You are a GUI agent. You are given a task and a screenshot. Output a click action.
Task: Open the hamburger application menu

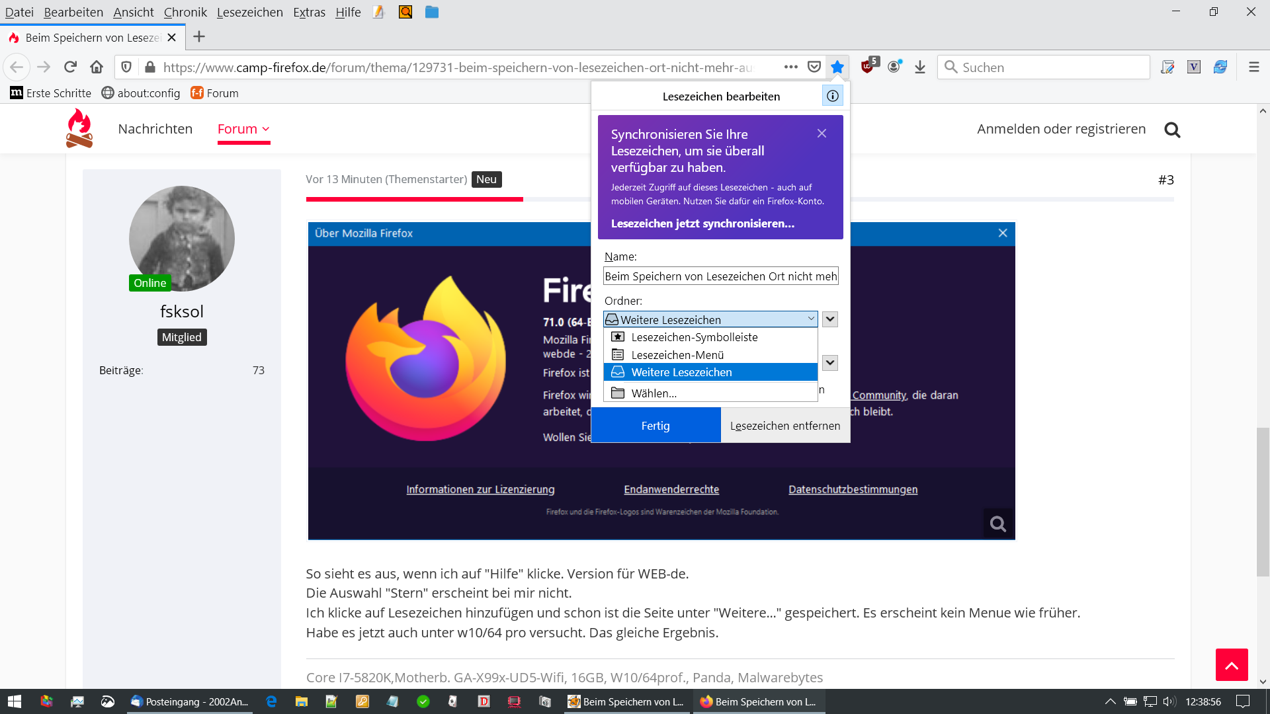[1253, 67]
